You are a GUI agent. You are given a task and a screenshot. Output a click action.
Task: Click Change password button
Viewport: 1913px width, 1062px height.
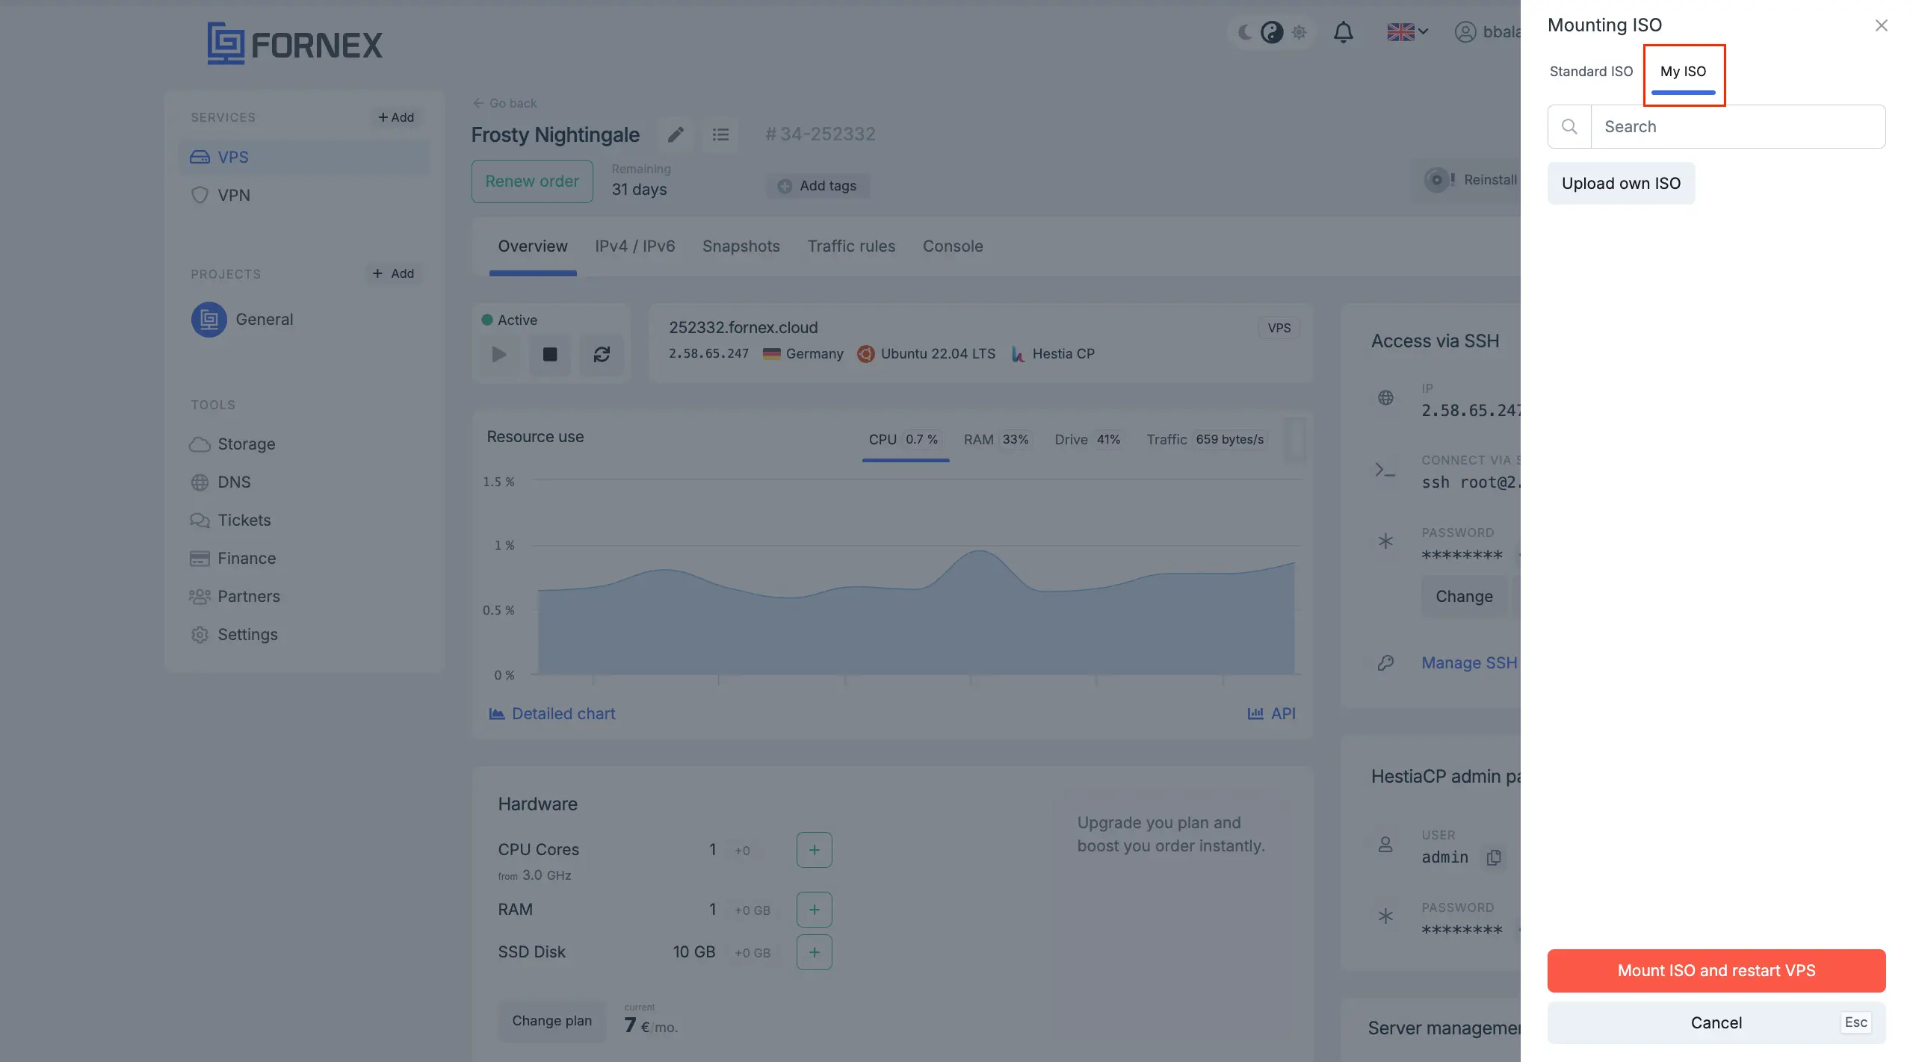[x=1464, y=597]
